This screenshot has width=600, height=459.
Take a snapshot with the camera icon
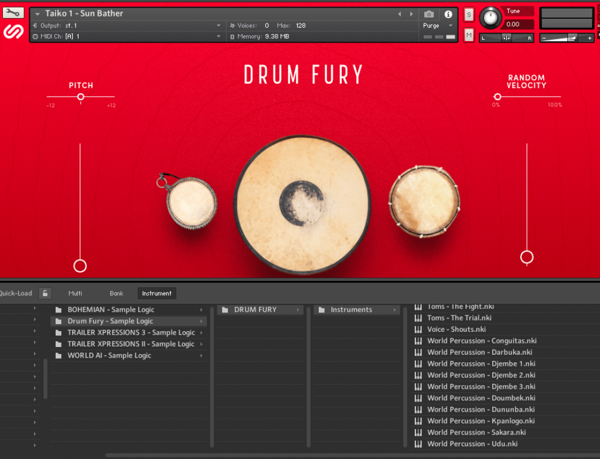click(428, 15)
